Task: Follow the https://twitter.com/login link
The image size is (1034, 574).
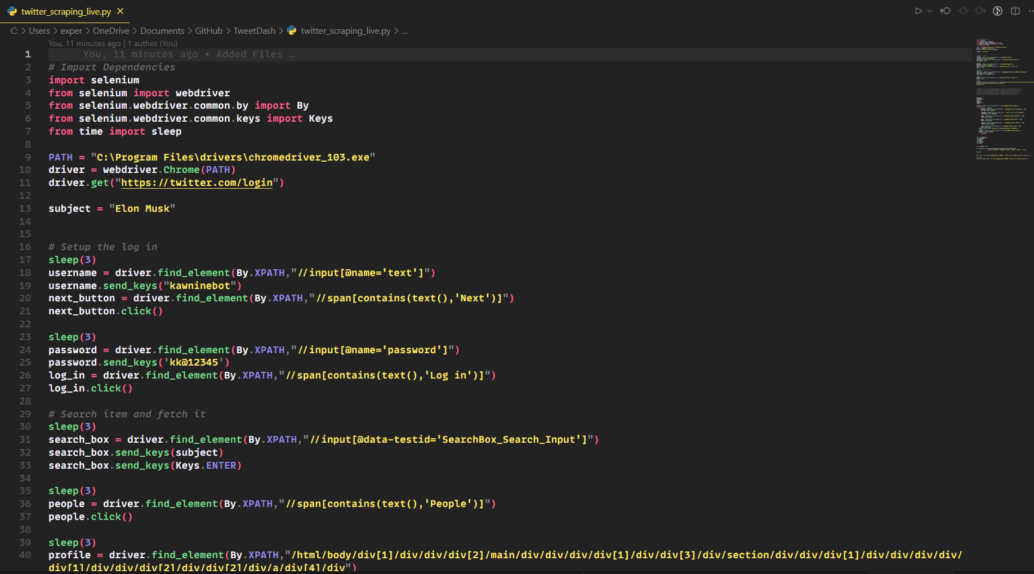Action: [x=197, y=183]
